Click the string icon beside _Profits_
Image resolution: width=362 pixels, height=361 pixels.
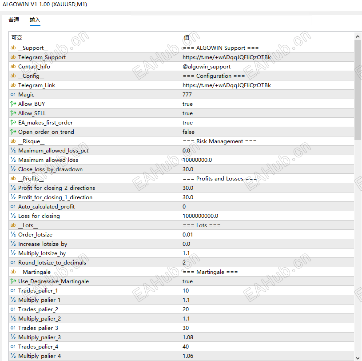pos(13,179)
